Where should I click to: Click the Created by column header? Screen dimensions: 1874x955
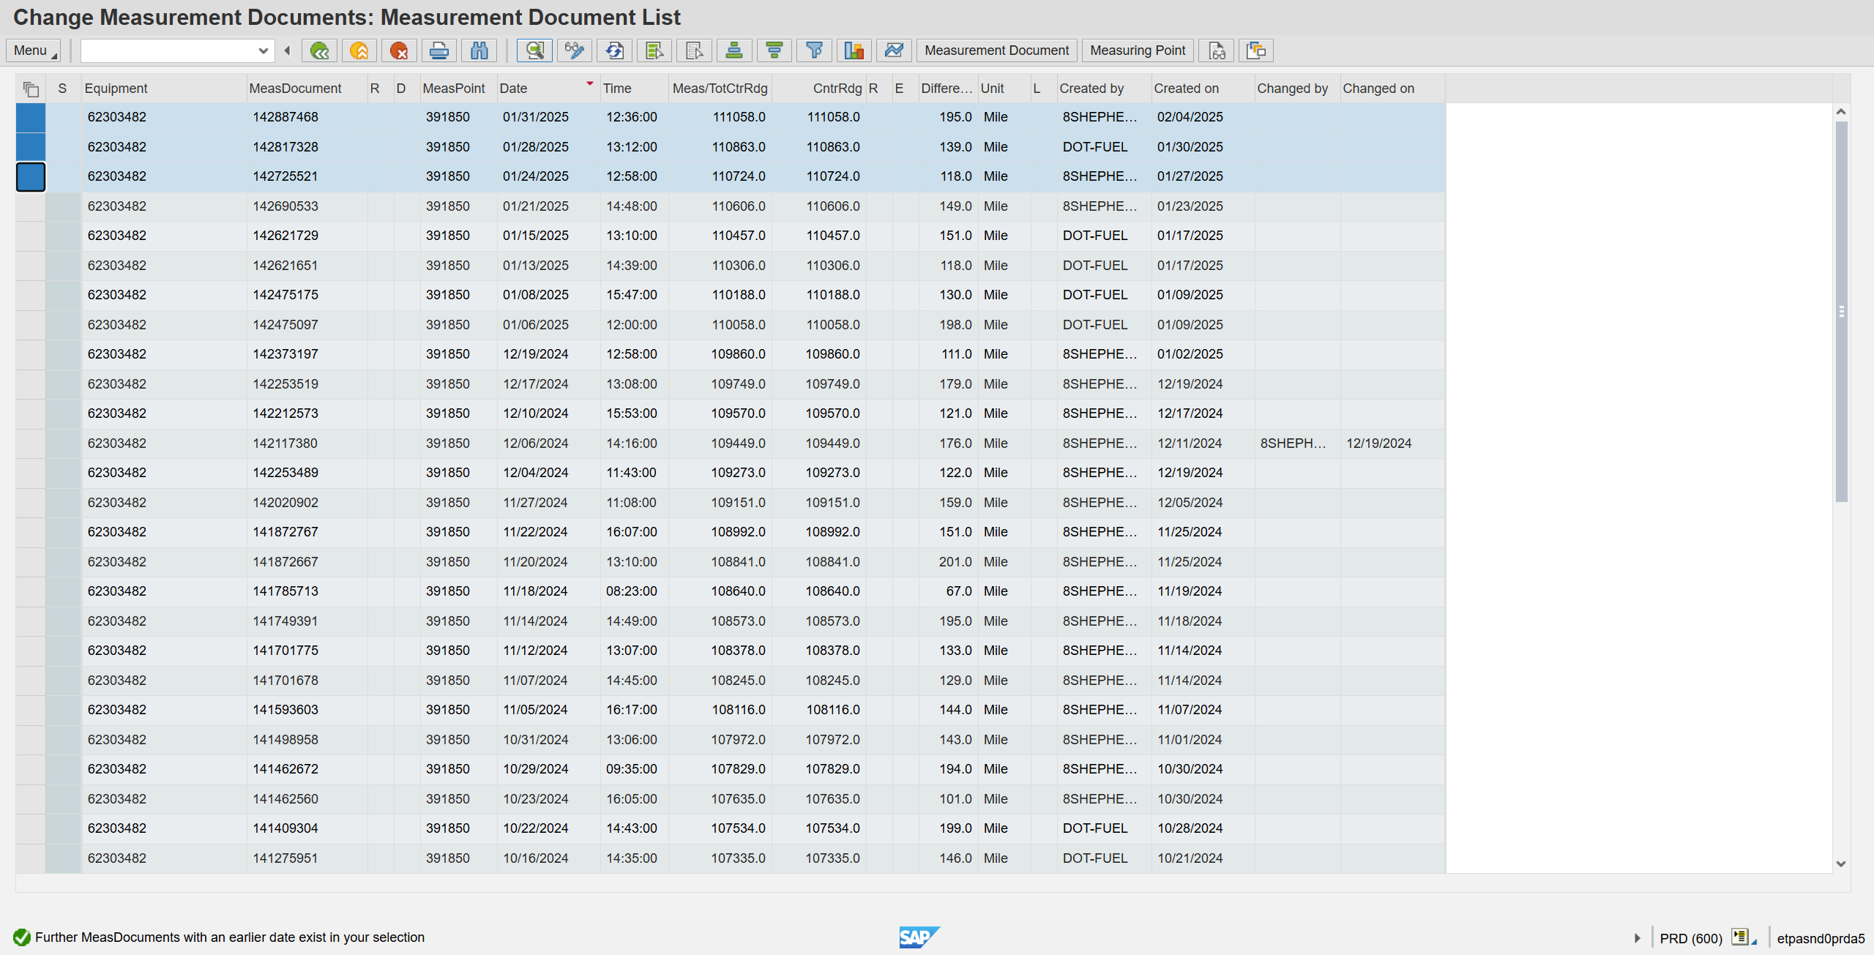click(x=1104, y=89)
